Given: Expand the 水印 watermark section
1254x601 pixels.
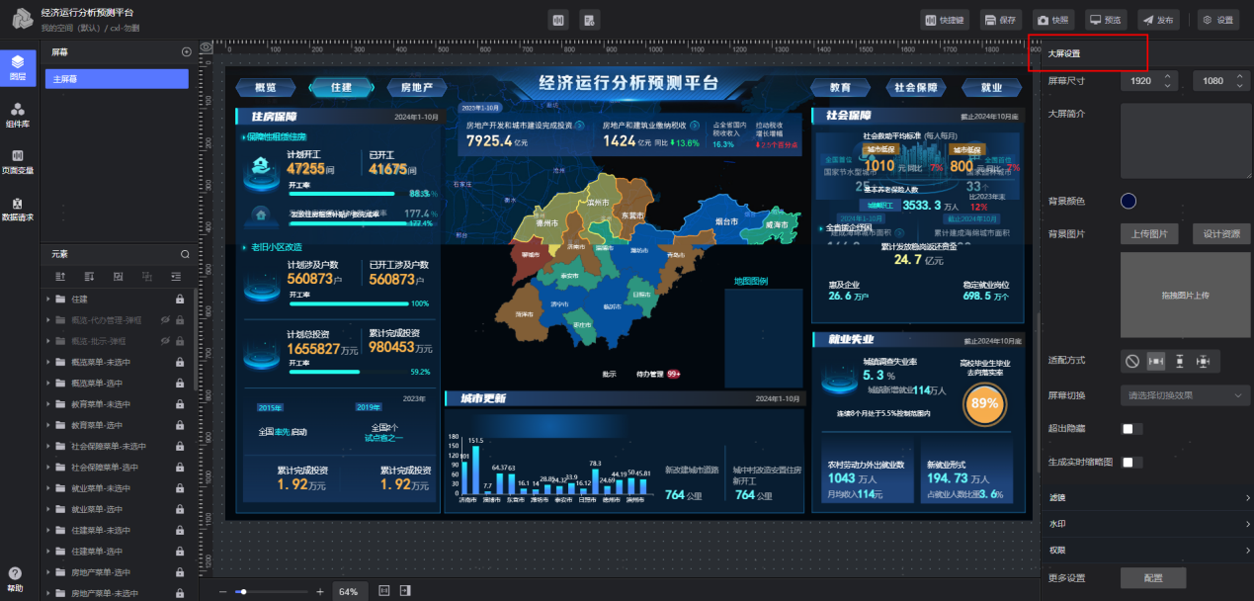Looking at the screenshot, I should pos(1146,523).
